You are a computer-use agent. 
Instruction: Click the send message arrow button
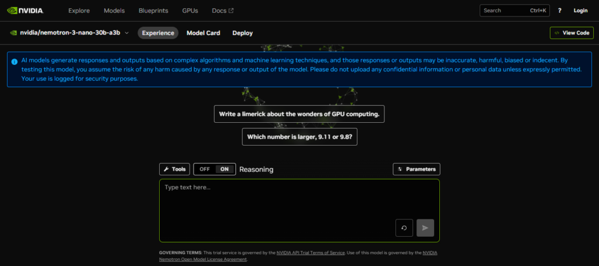(x=425, y=228)
